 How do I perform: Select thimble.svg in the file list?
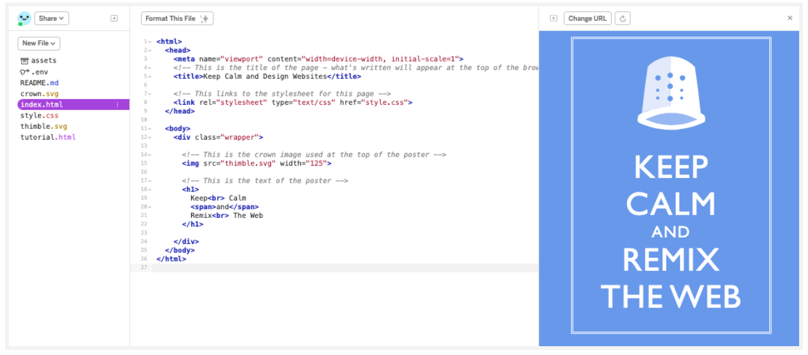[x=44, y=126]
